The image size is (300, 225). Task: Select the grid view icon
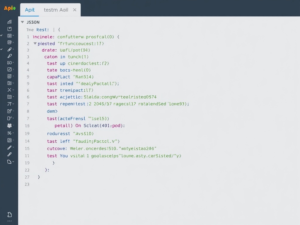[10, 76]
